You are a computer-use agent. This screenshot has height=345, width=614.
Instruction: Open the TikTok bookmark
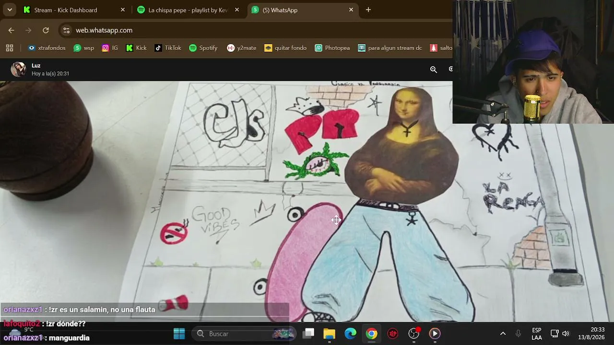pyautogui.click(x=168, y=48)
